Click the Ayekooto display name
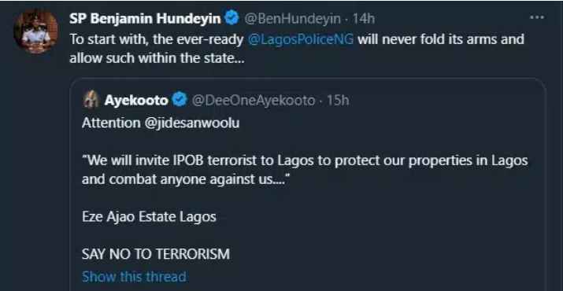The width and height of the screenshot is (563, 291). (x=136, y=101)
